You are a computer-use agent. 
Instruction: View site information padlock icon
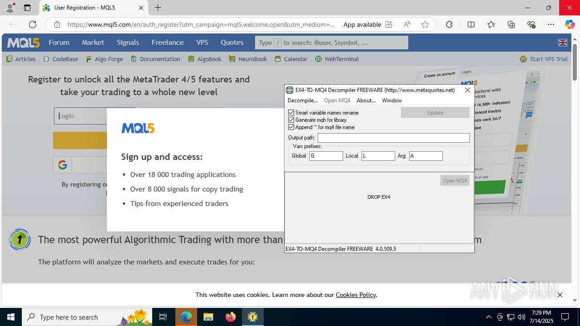tap(57, 24)
